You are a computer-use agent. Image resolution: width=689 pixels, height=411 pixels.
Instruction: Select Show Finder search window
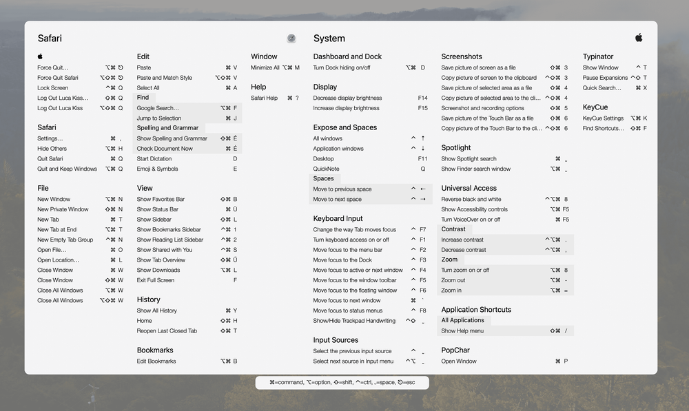coord(505,169)
